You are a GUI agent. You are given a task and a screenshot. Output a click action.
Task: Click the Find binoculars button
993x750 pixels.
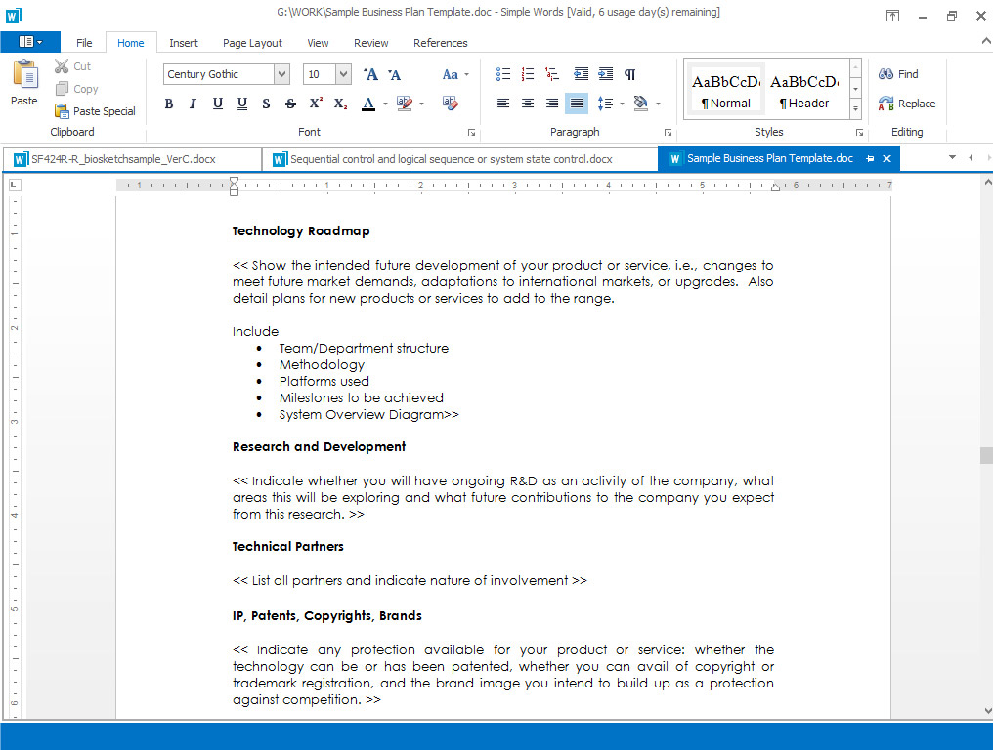898,74
